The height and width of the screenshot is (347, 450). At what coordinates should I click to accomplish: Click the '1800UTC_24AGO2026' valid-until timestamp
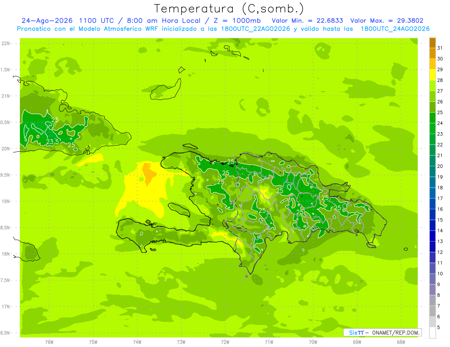(x=395, y=29)
